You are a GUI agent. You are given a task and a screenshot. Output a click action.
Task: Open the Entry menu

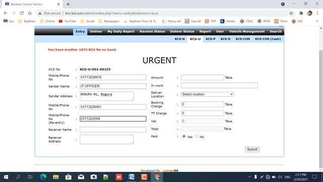80,31
